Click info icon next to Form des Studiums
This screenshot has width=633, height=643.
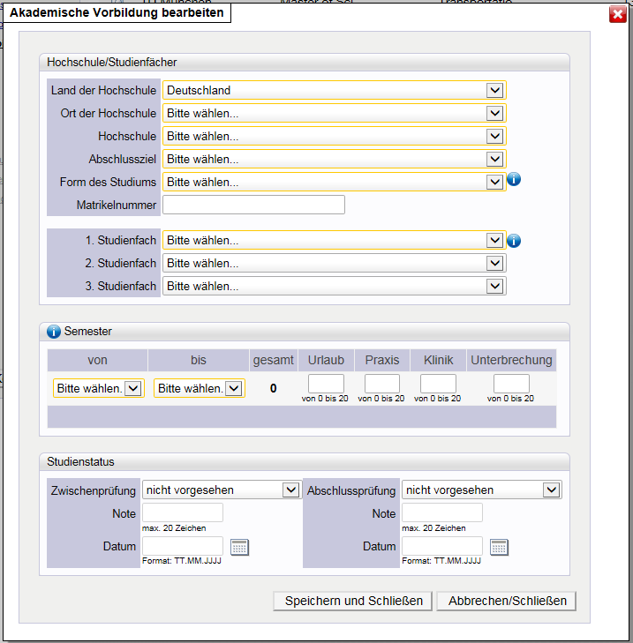pyautogui.click(x=515, y=180)
